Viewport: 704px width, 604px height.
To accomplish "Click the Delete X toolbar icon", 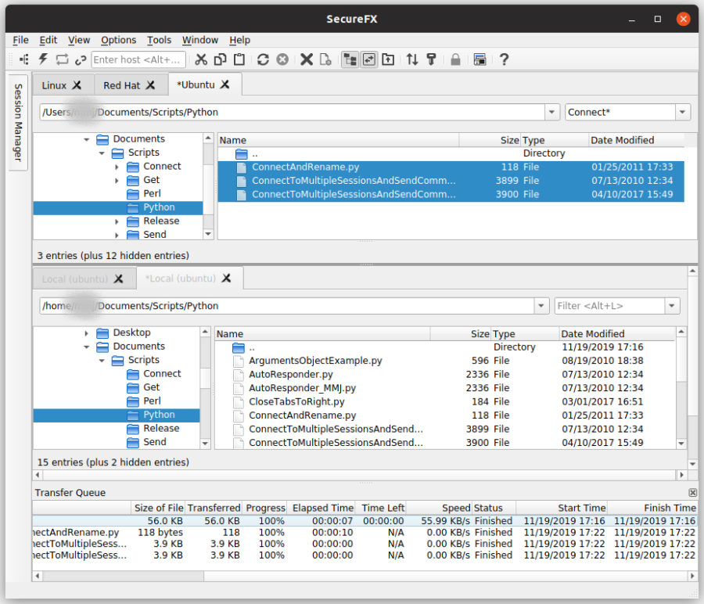I will 307,59.
